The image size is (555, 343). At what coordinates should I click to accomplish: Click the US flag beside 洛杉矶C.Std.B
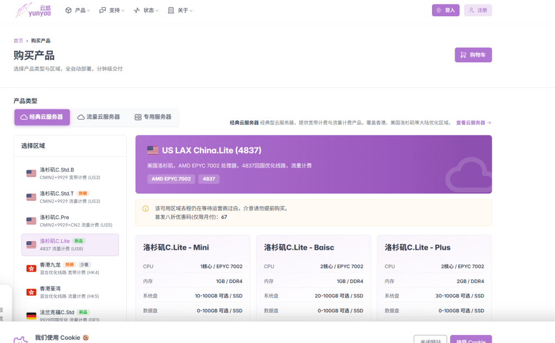(x=31, y=173)
